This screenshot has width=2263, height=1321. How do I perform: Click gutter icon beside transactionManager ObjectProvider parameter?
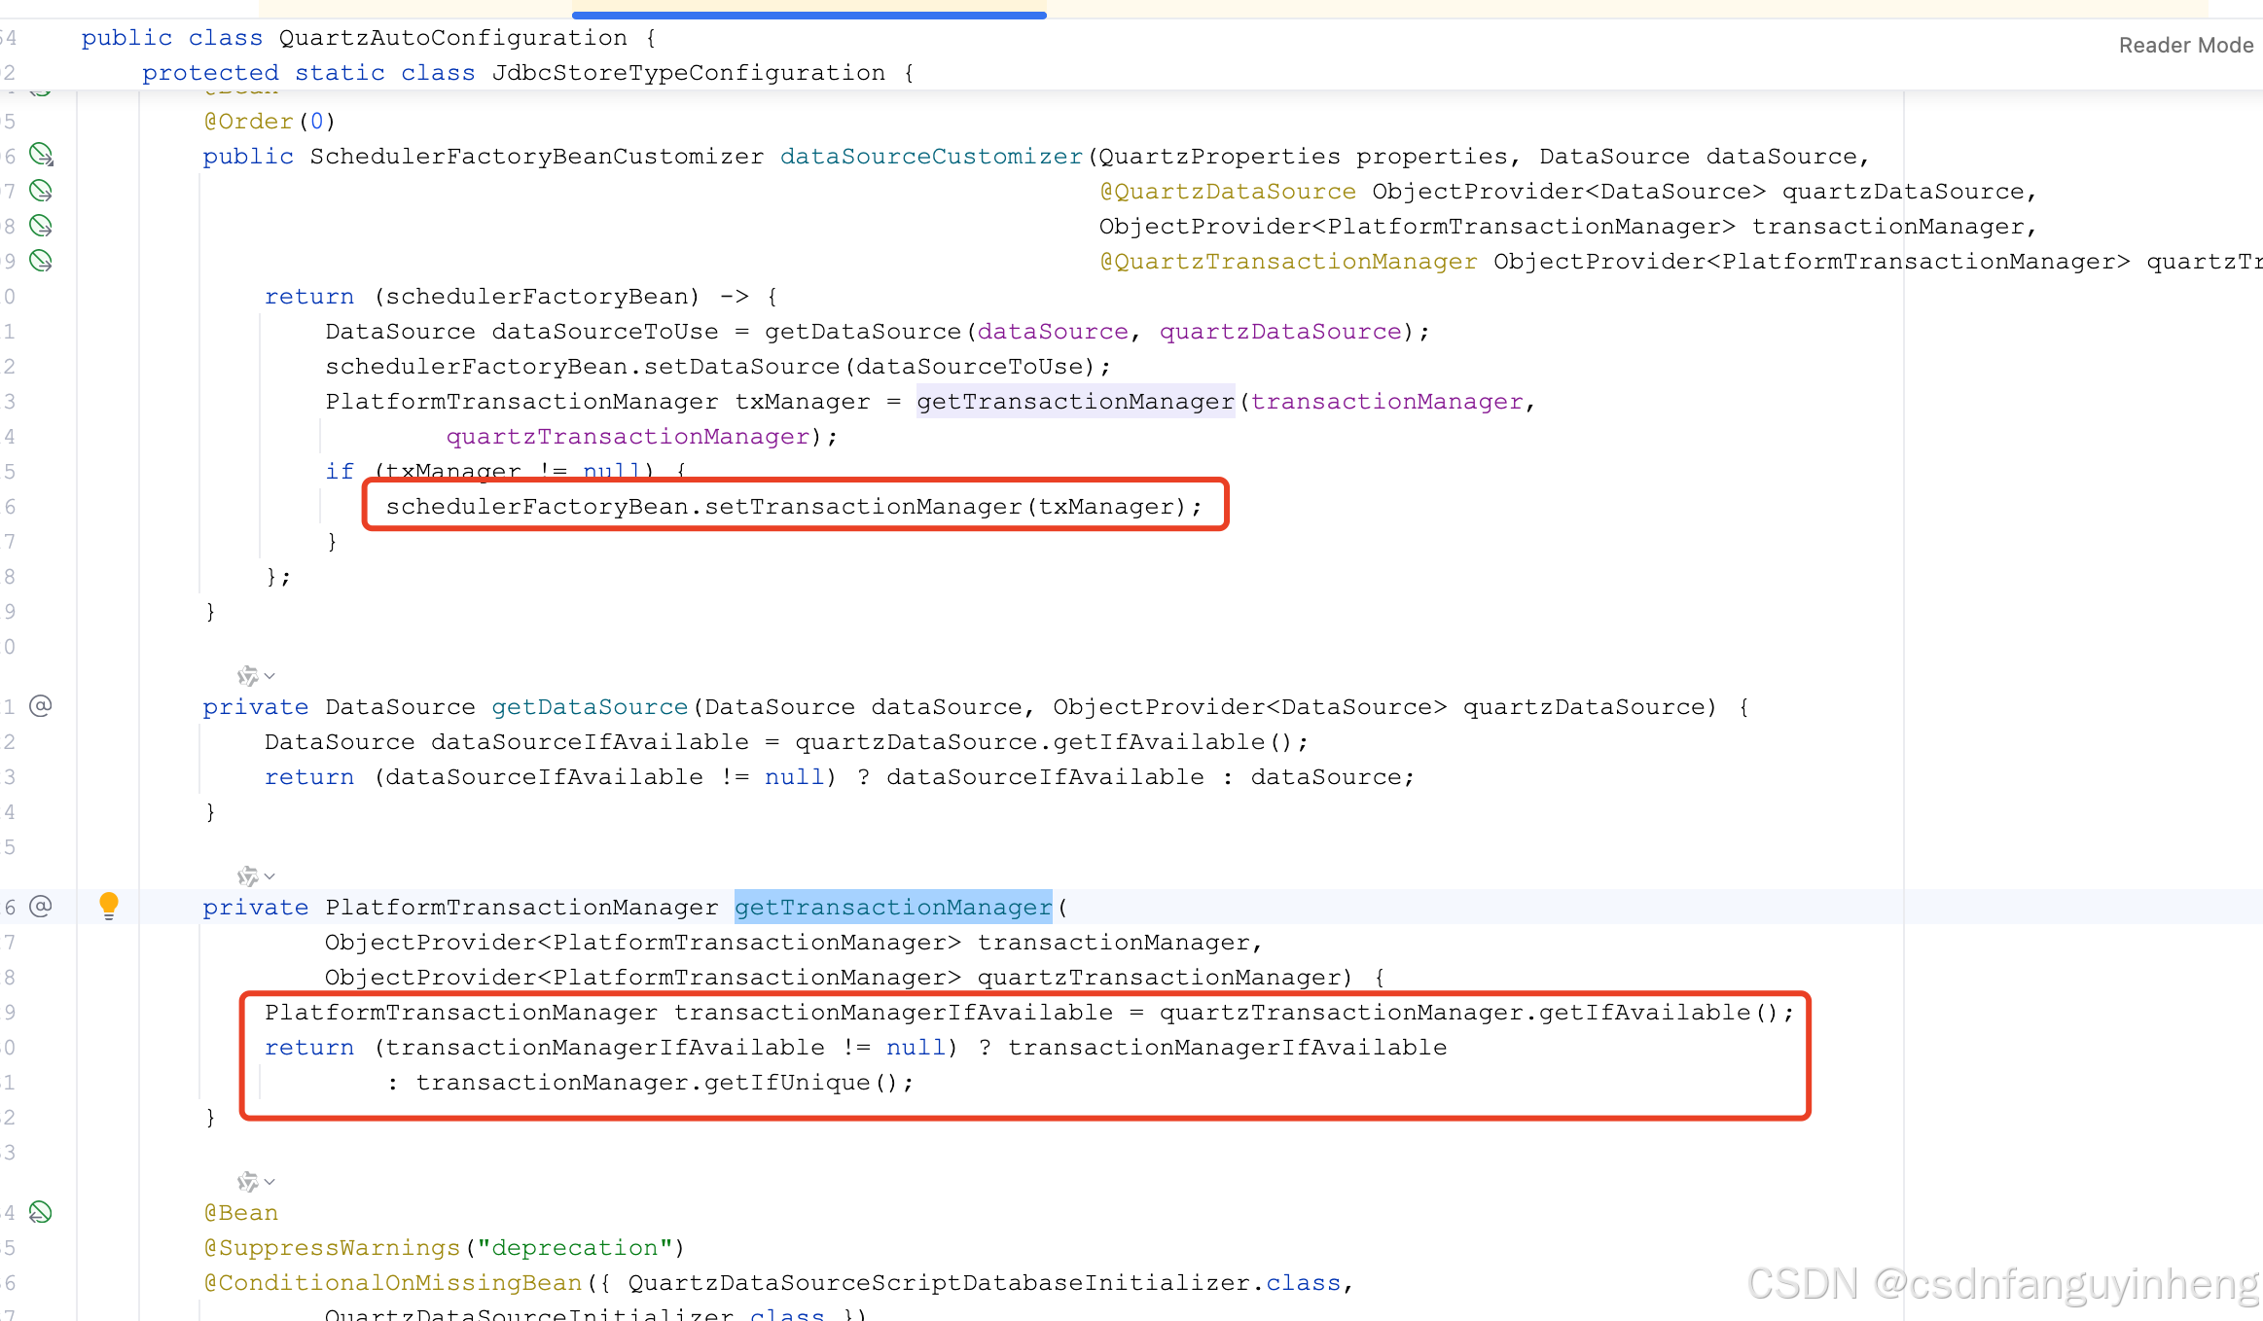[41, 226]
